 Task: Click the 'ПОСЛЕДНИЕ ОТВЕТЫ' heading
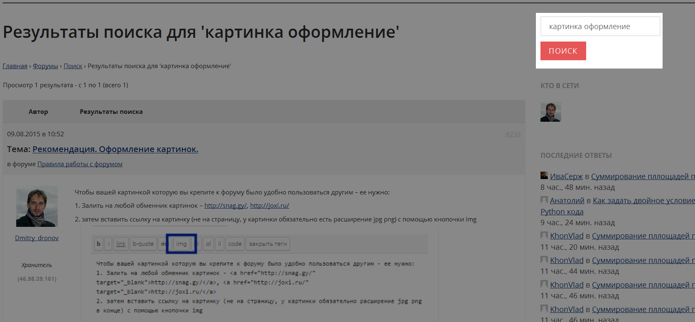click(x=576, y=155)
